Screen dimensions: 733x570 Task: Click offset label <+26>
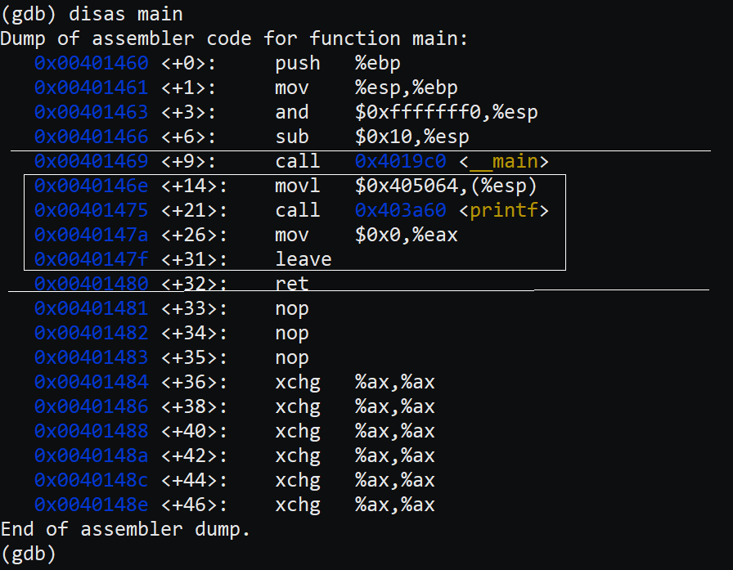pyautogui.click(x=195, y=235)
